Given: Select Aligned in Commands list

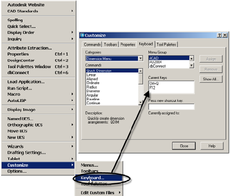Looking at the screenshot, I should pyautogui.click(x=112, y=79).
